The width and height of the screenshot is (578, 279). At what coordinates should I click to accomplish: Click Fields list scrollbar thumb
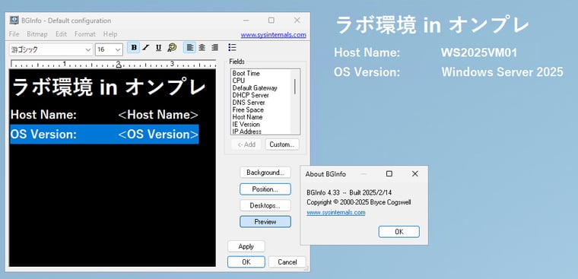click(x=295, y=87)
